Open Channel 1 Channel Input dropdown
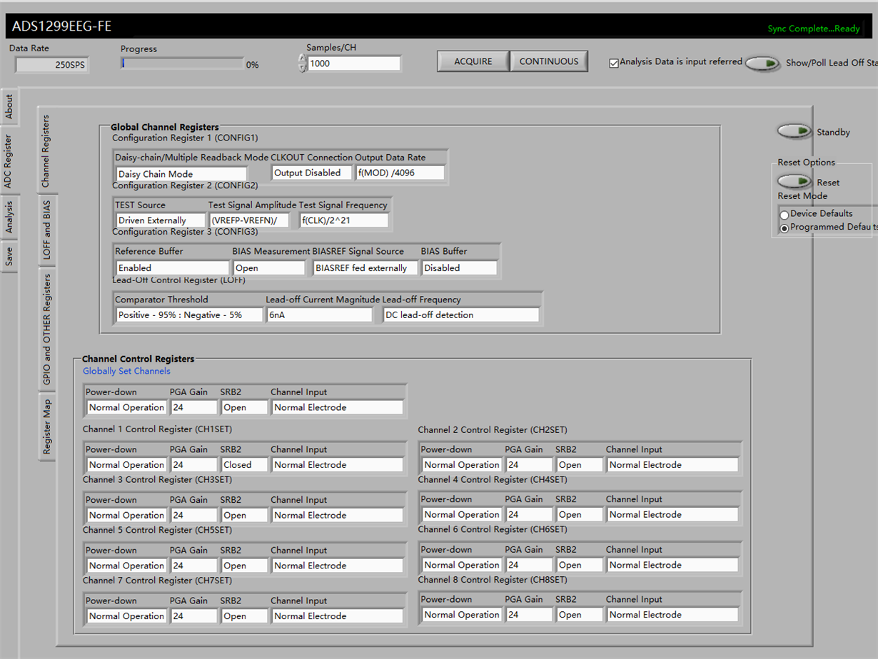Viewport: 878px width, 659px height. pos(338,465)
